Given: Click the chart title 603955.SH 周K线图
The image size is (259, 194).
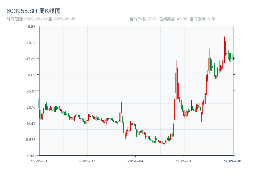Looking at the screenshot, I should point(33,11).
